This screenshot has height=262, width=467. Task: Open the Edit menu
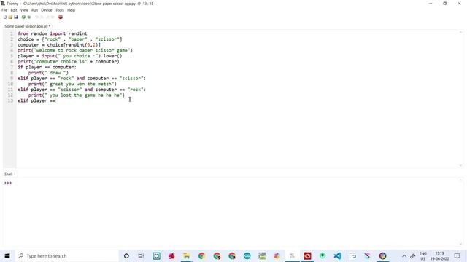click(14, 10)
